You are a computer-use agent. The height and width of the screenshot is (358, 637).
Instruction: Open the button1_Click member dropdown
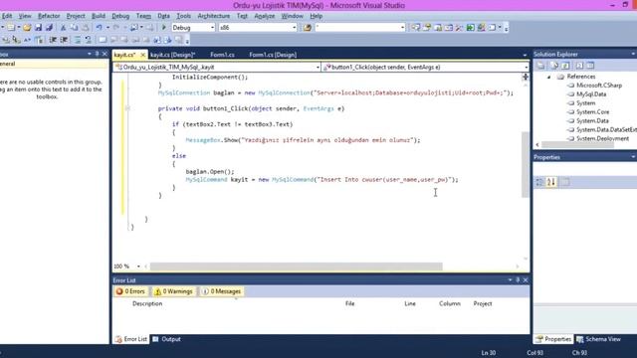pos(527,68)
